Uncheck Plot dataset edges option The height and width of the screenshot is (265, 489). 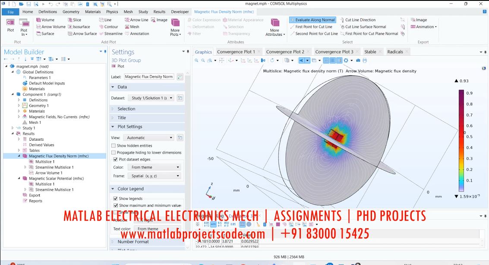click(115, 159)
